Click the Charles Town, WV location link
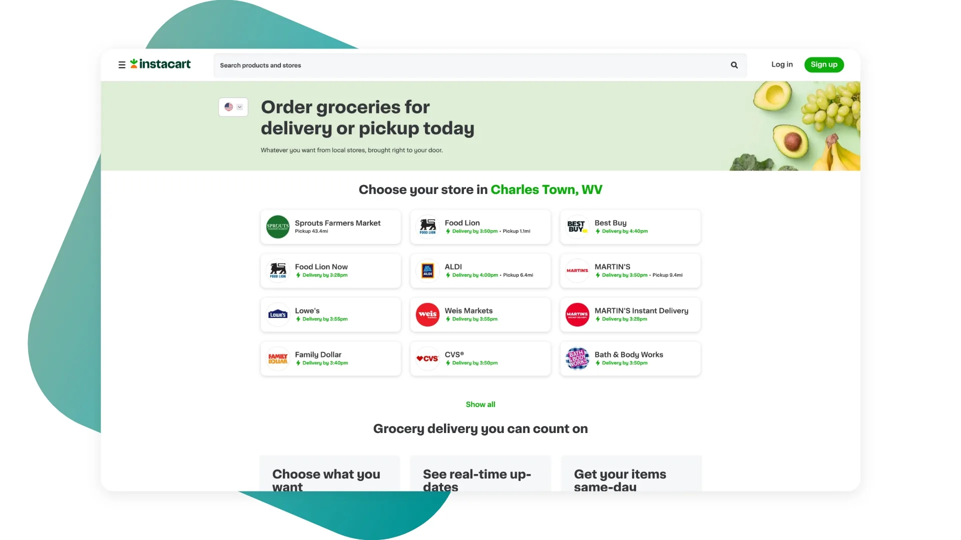Image resolution: width=961 pixels, height=540 pixels. [546, 190]
